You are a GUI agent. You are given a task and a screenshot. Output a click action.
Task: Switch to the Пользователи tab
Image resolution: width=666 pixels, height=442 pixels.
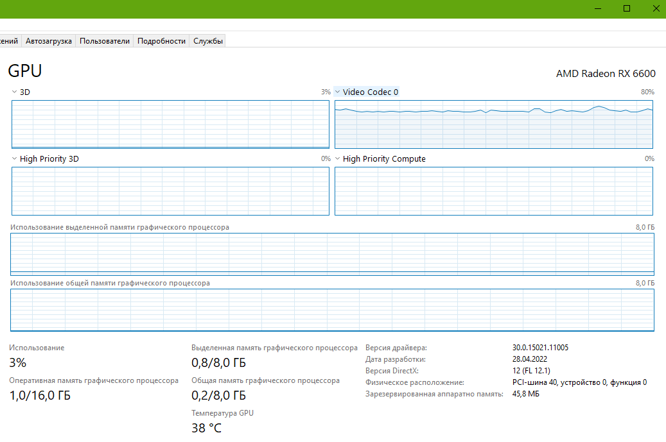105,40
